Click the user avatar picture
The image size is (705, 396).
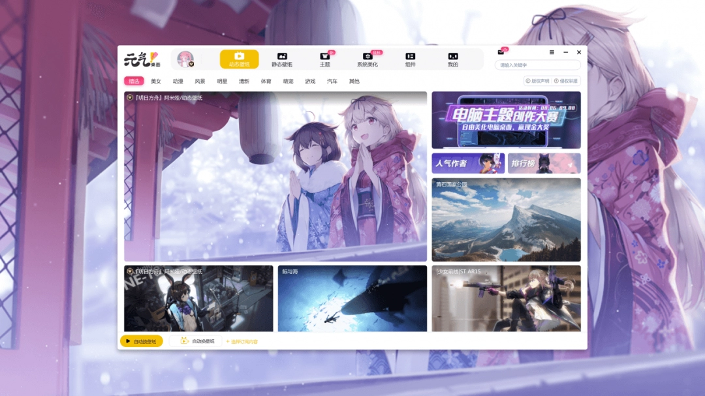tap(185, 59)
